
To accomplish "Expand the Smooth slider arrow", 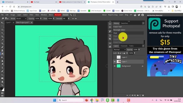I will tap(69, 19).
